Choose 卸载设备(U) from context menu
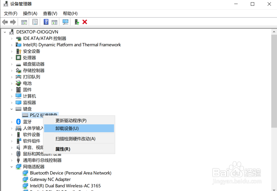Screen dimensions: 277x191 (x=79, y=128)
